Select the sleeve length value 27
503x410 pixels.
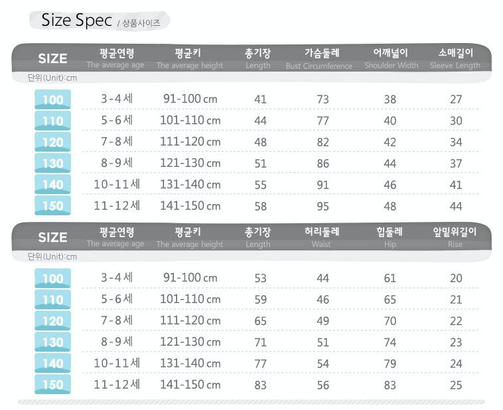(456, 100)
